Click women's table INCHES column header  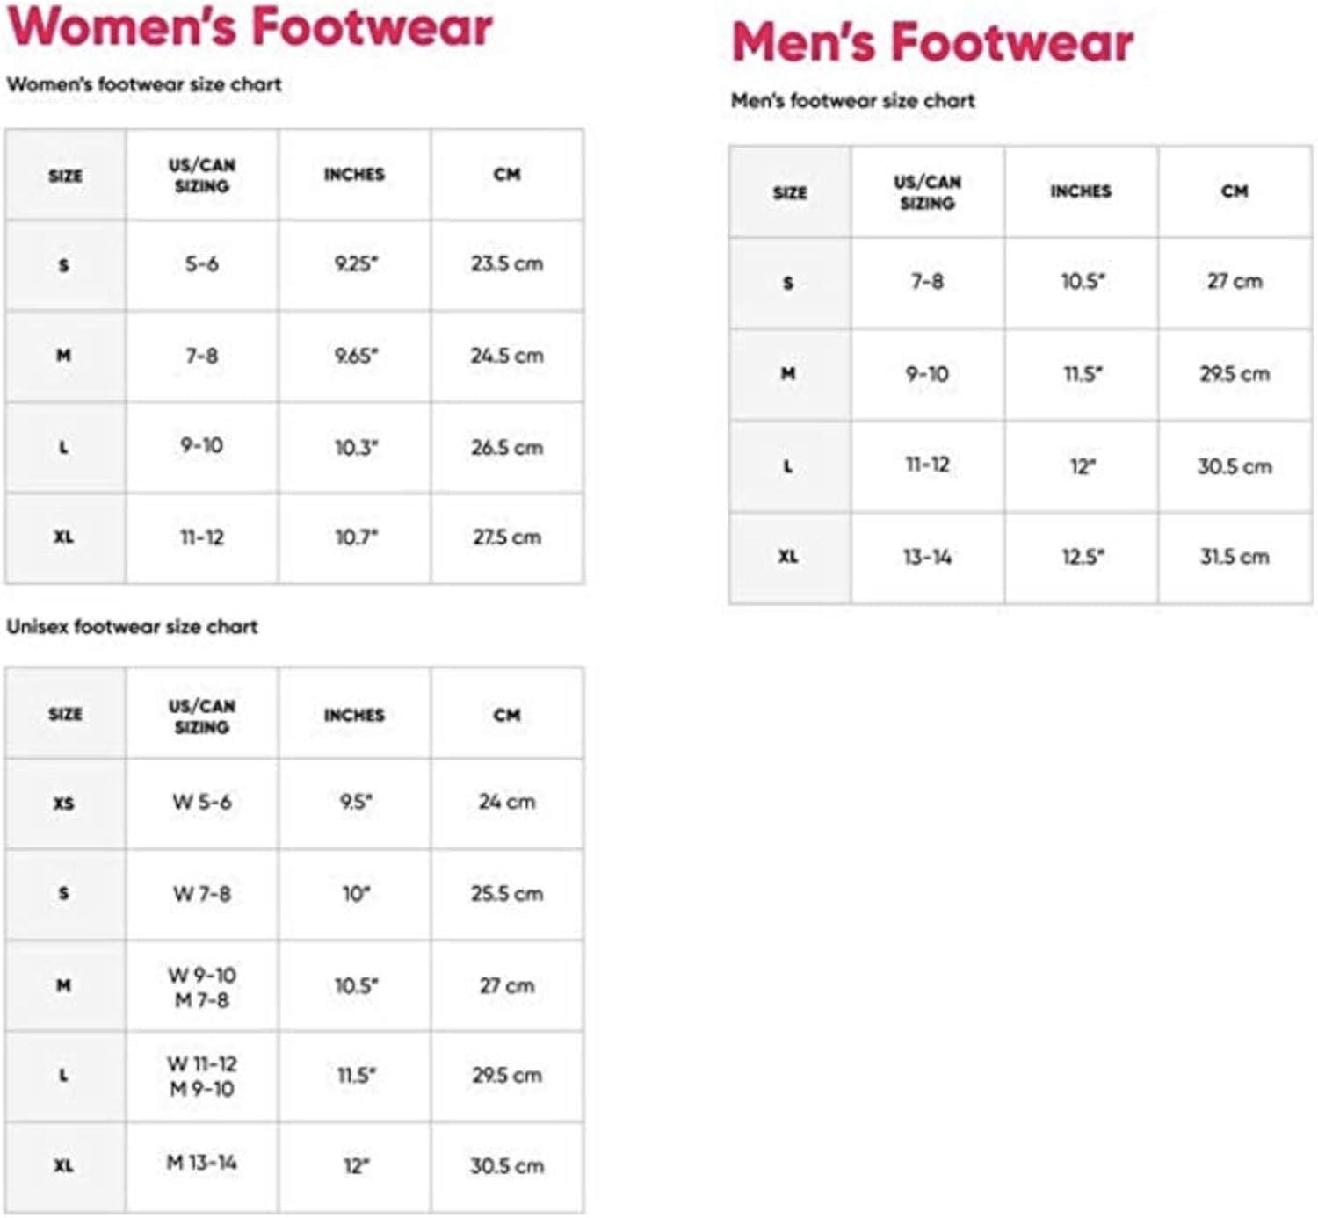pyautogui.click(x=354, y=175)
